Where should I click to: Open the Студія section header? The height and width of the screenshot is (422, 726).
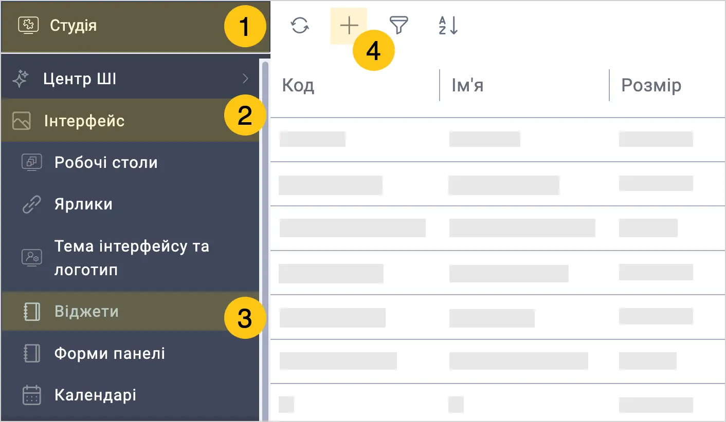(x=135, y=26)
